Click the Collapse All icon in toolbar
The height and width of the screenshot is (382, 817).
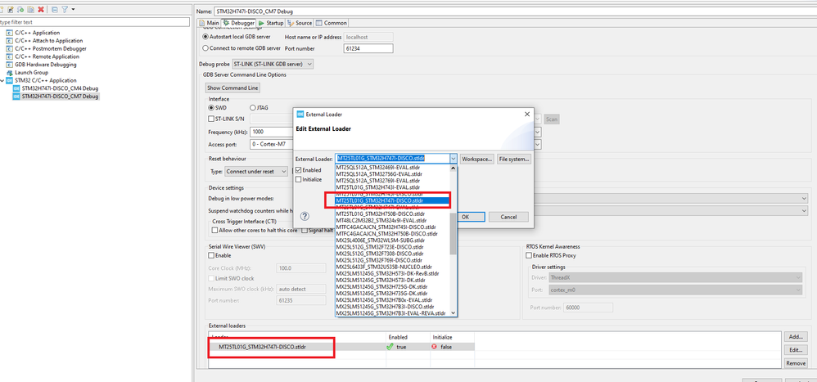pyautogui.click(x=54, y=9)
